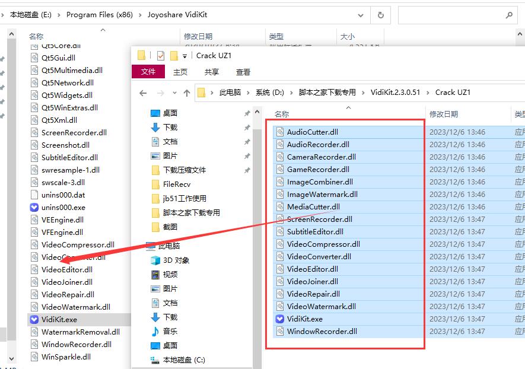Screen dimensions: 525x369
Task: Open the FileRecv folder in the sidebar
Action: (x=176, y=184)
